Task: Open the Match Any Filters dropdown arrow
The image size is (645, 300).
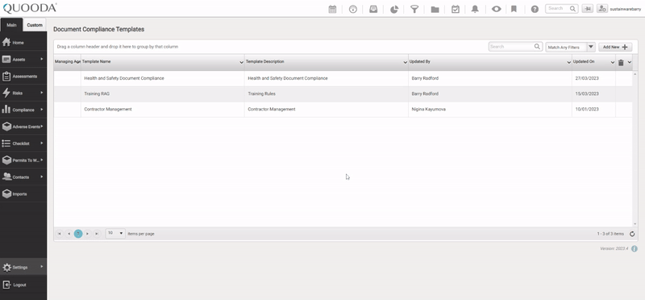Action: 591,47
